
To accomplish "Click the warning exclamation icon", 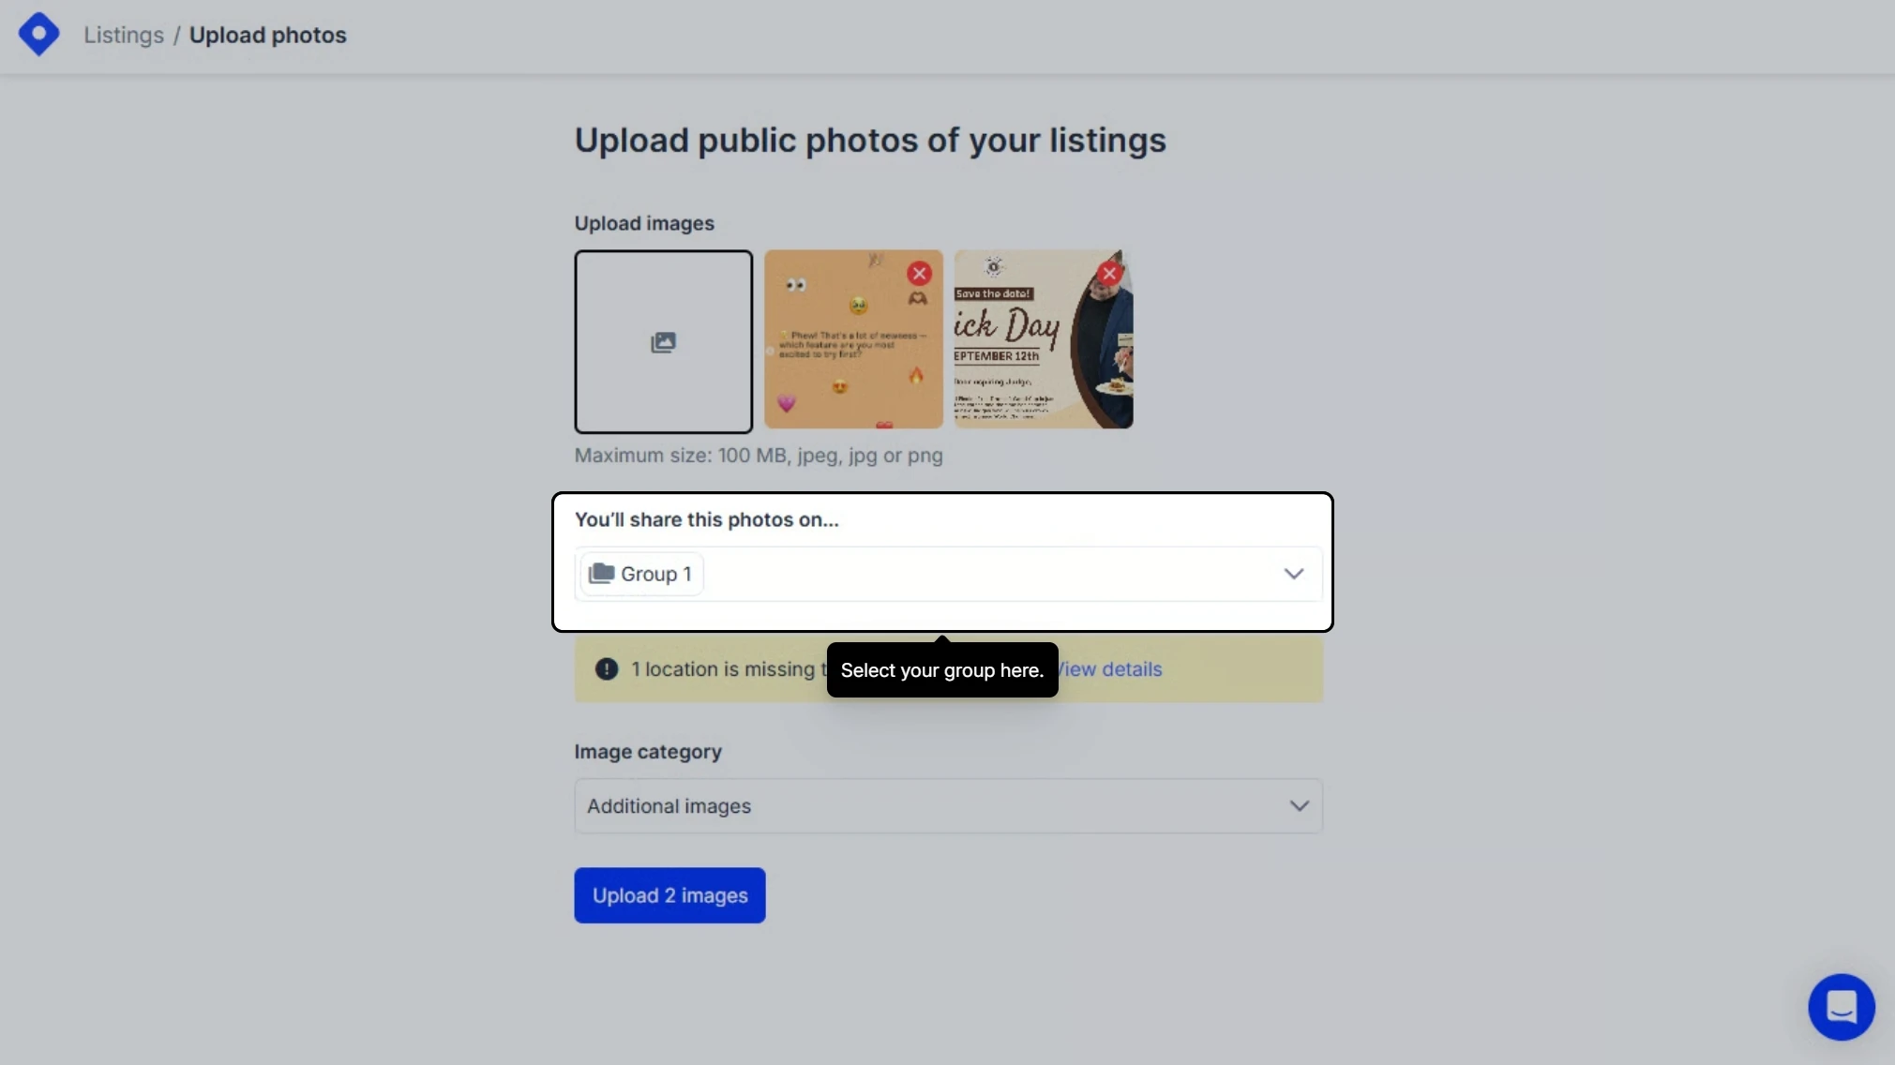I will point(607,668).
